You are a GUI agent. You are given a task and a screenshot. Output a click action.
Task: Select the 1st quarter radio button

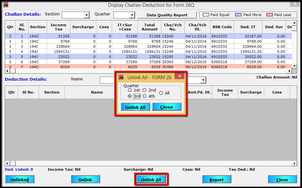point(130,90)
